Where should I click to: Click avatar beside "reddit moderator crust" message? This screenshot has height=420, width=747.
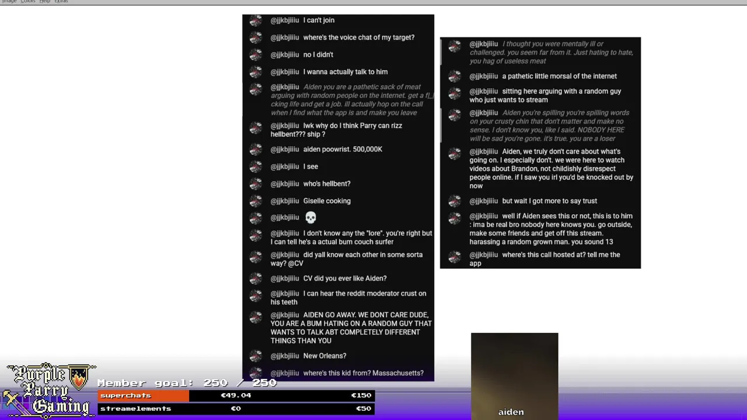256,296
